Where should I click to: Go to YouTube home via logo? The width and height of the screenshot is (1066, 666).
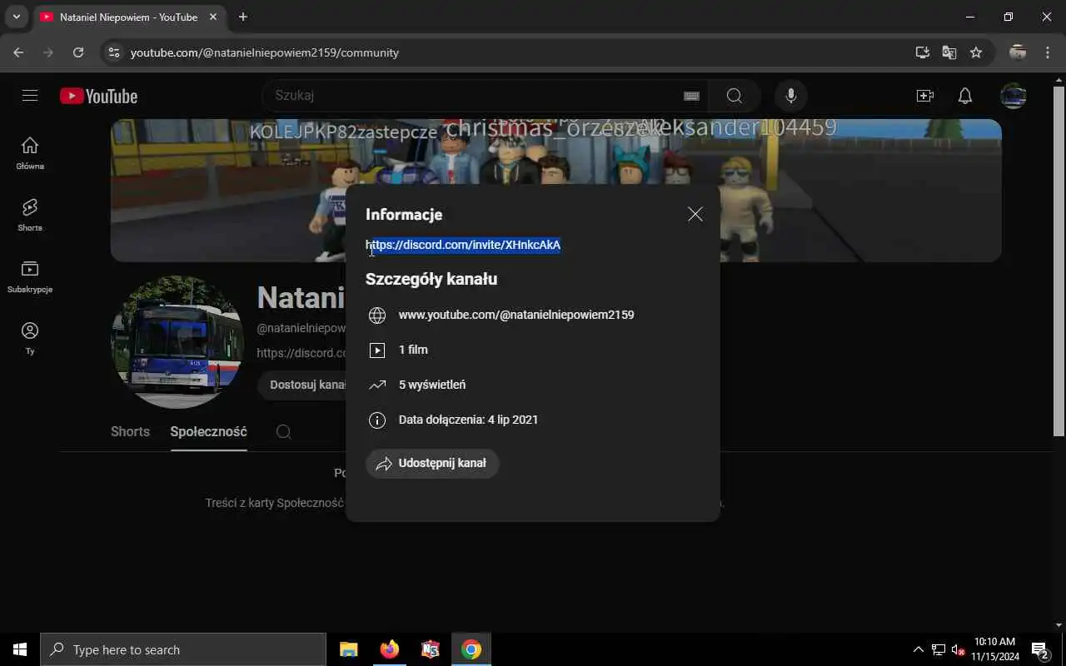(98, 96)
